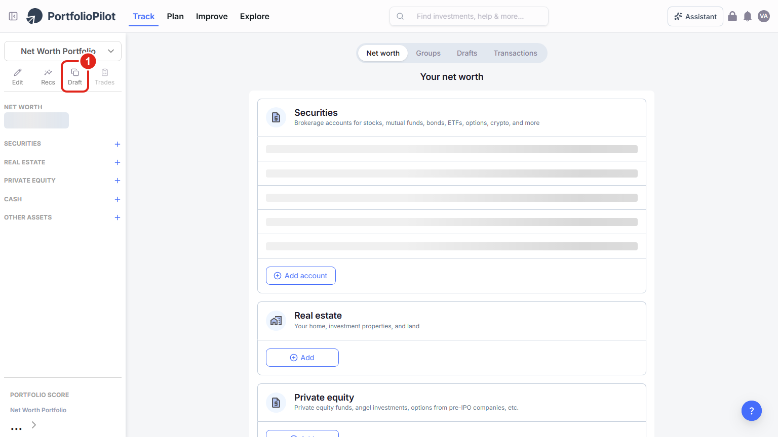Screen dimensions: 778x437
Task: Open the Explore tab
Action: pos(255,16)
